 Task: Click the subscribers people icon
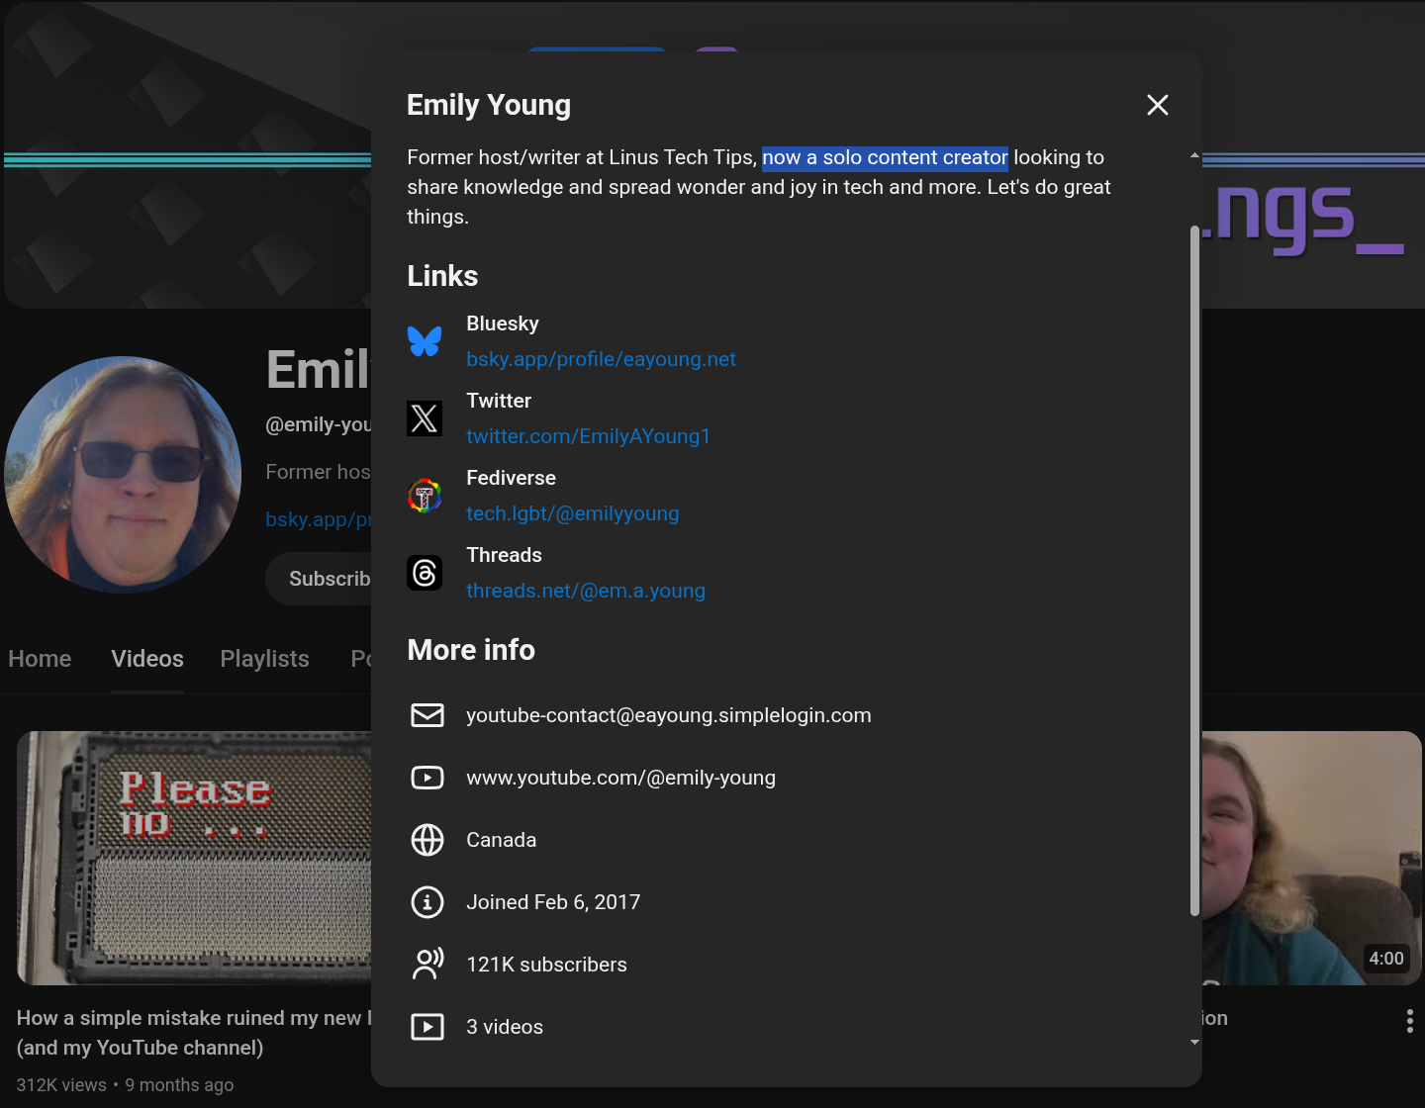[427, 965]
